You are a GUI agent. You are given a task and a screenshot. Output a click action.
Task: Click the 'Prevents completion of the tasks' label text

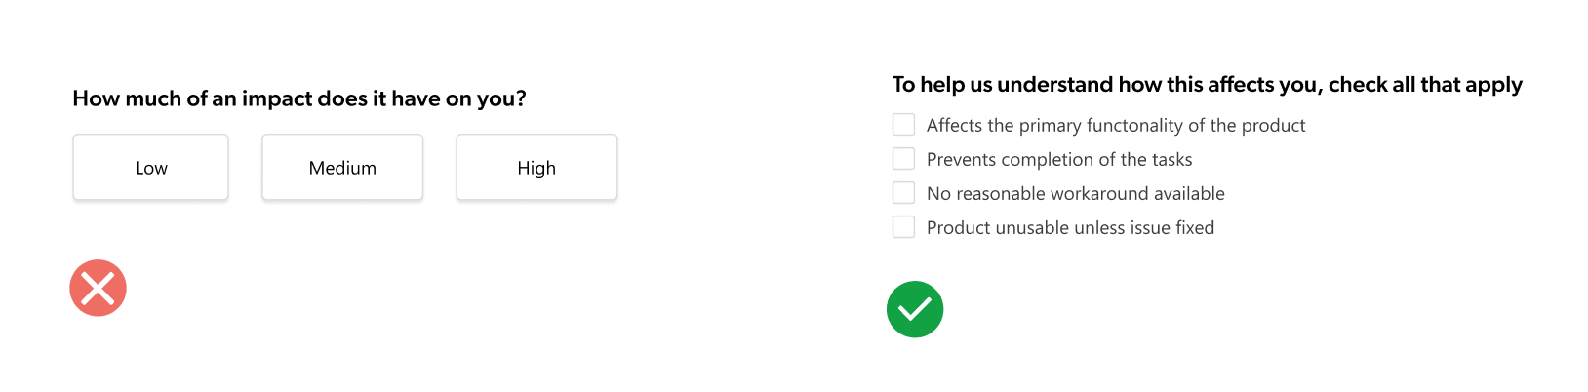click(1058, 159)
